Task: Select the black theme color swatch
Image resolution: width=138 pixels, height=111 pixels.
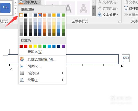Action: pos(26,15)
